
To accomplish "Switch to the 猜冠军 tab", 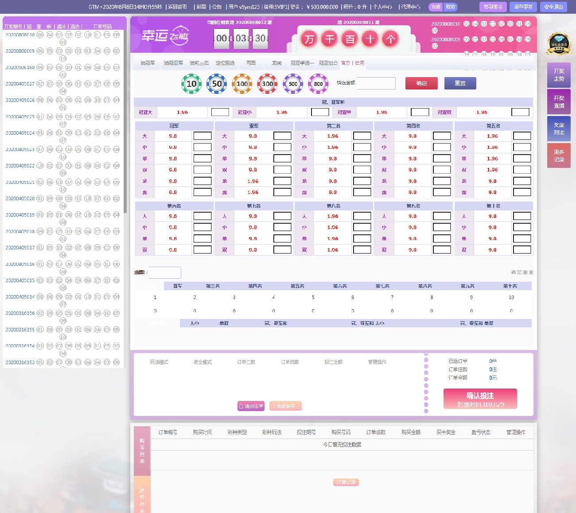I will coord(148,63).
